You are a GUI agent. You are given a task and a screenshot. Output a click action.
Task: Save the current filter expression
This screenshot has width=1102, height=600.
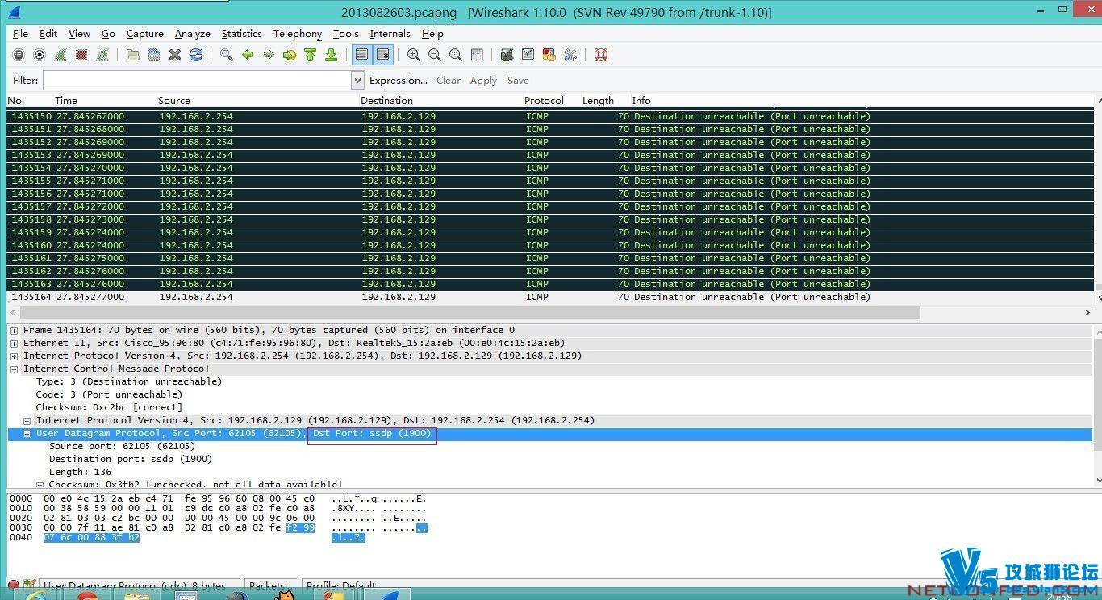pos(518,80)
